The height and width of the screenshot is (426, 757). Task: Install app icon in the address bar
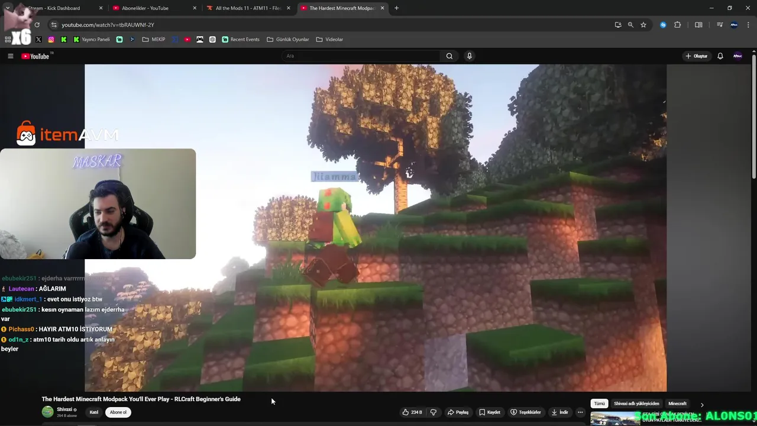[618, 25]
